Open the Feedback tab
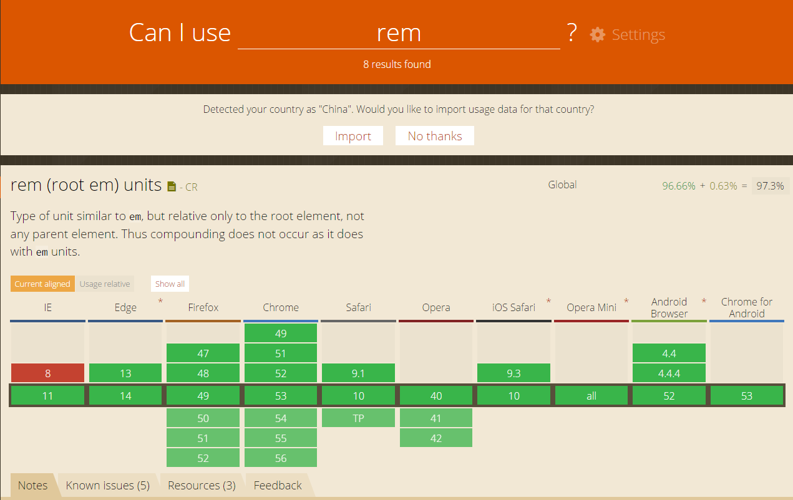 tap(278, 486)
